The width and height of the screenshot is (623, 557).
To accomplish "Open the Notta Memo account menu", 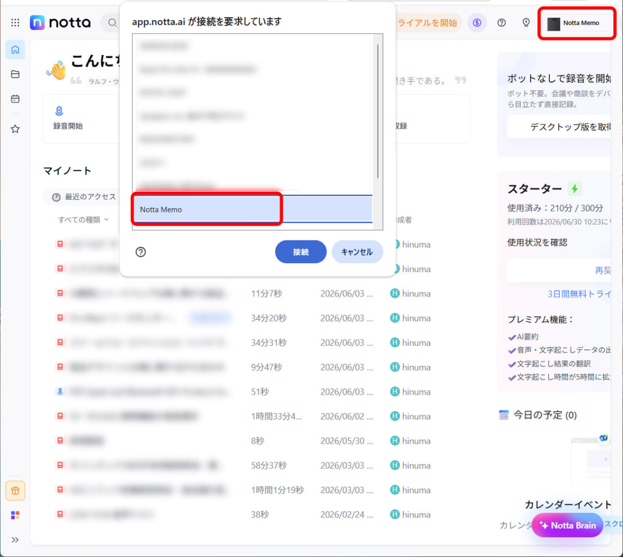I will [577, 23].
